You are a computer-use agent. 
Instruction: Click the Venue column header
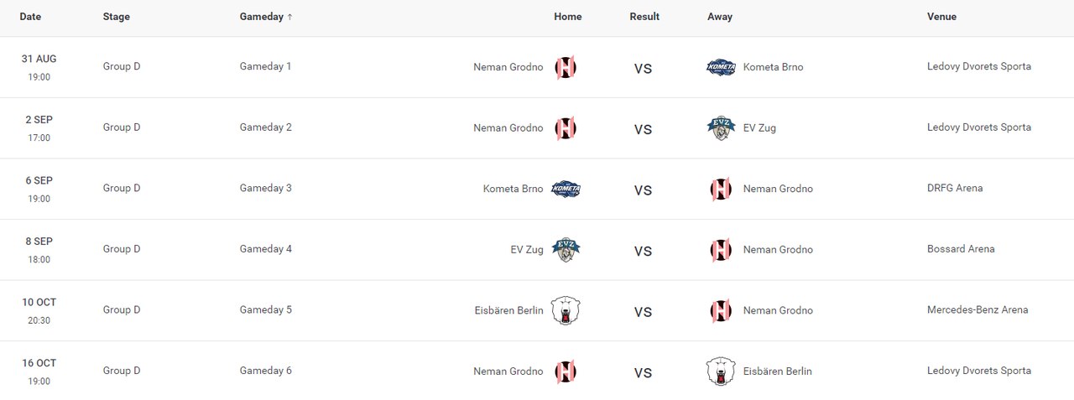click(x=941, y=17)
